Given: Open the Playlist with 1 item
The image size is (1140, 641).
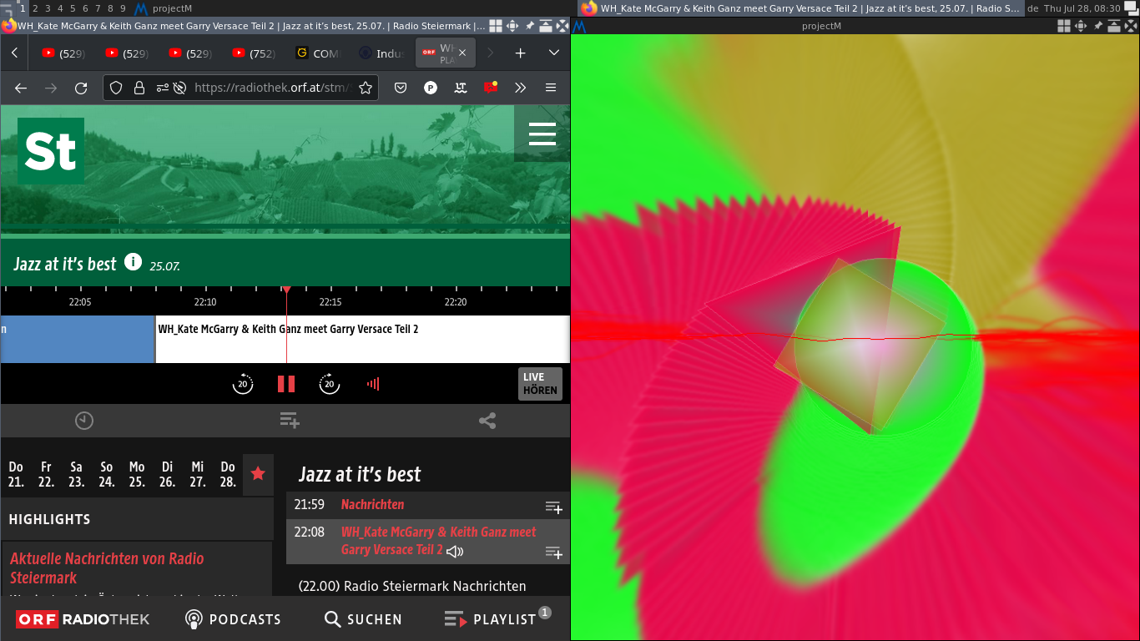Looking at the screenshot, I should click(497, 618).
